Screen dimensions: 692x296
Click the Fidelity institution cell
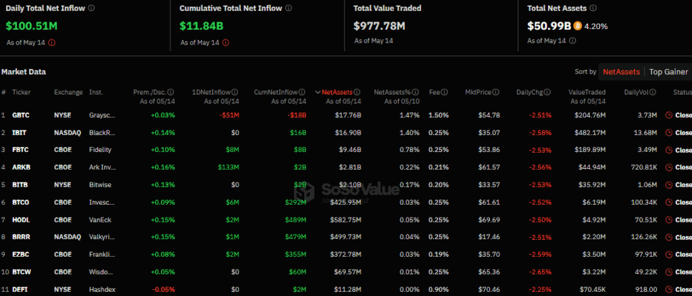[x=100, y=150]
